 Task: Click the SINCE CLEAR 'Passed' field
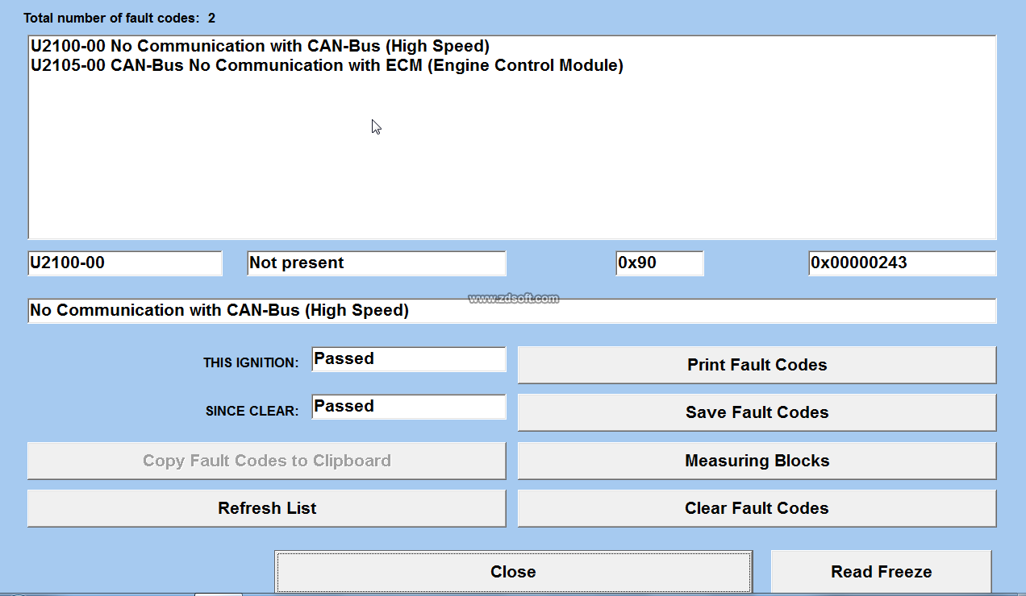pos(408,407)
